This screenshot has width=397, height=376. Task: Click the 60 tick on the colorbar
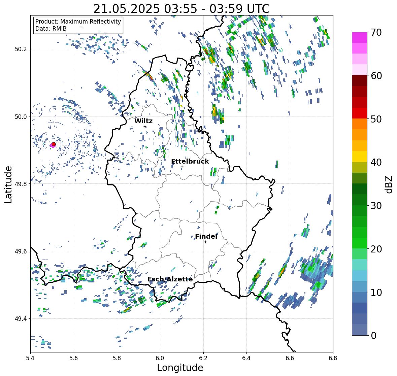376,76
